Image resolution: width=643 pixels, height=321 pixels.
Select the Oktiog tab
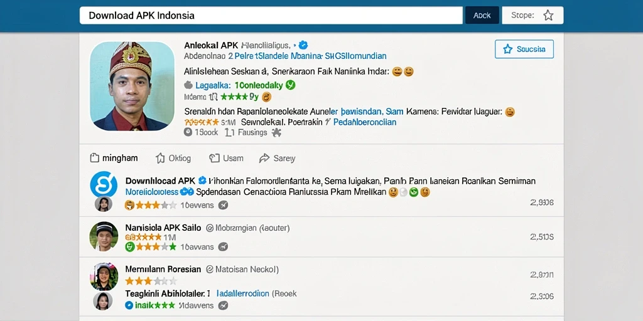tap(173, 158)
